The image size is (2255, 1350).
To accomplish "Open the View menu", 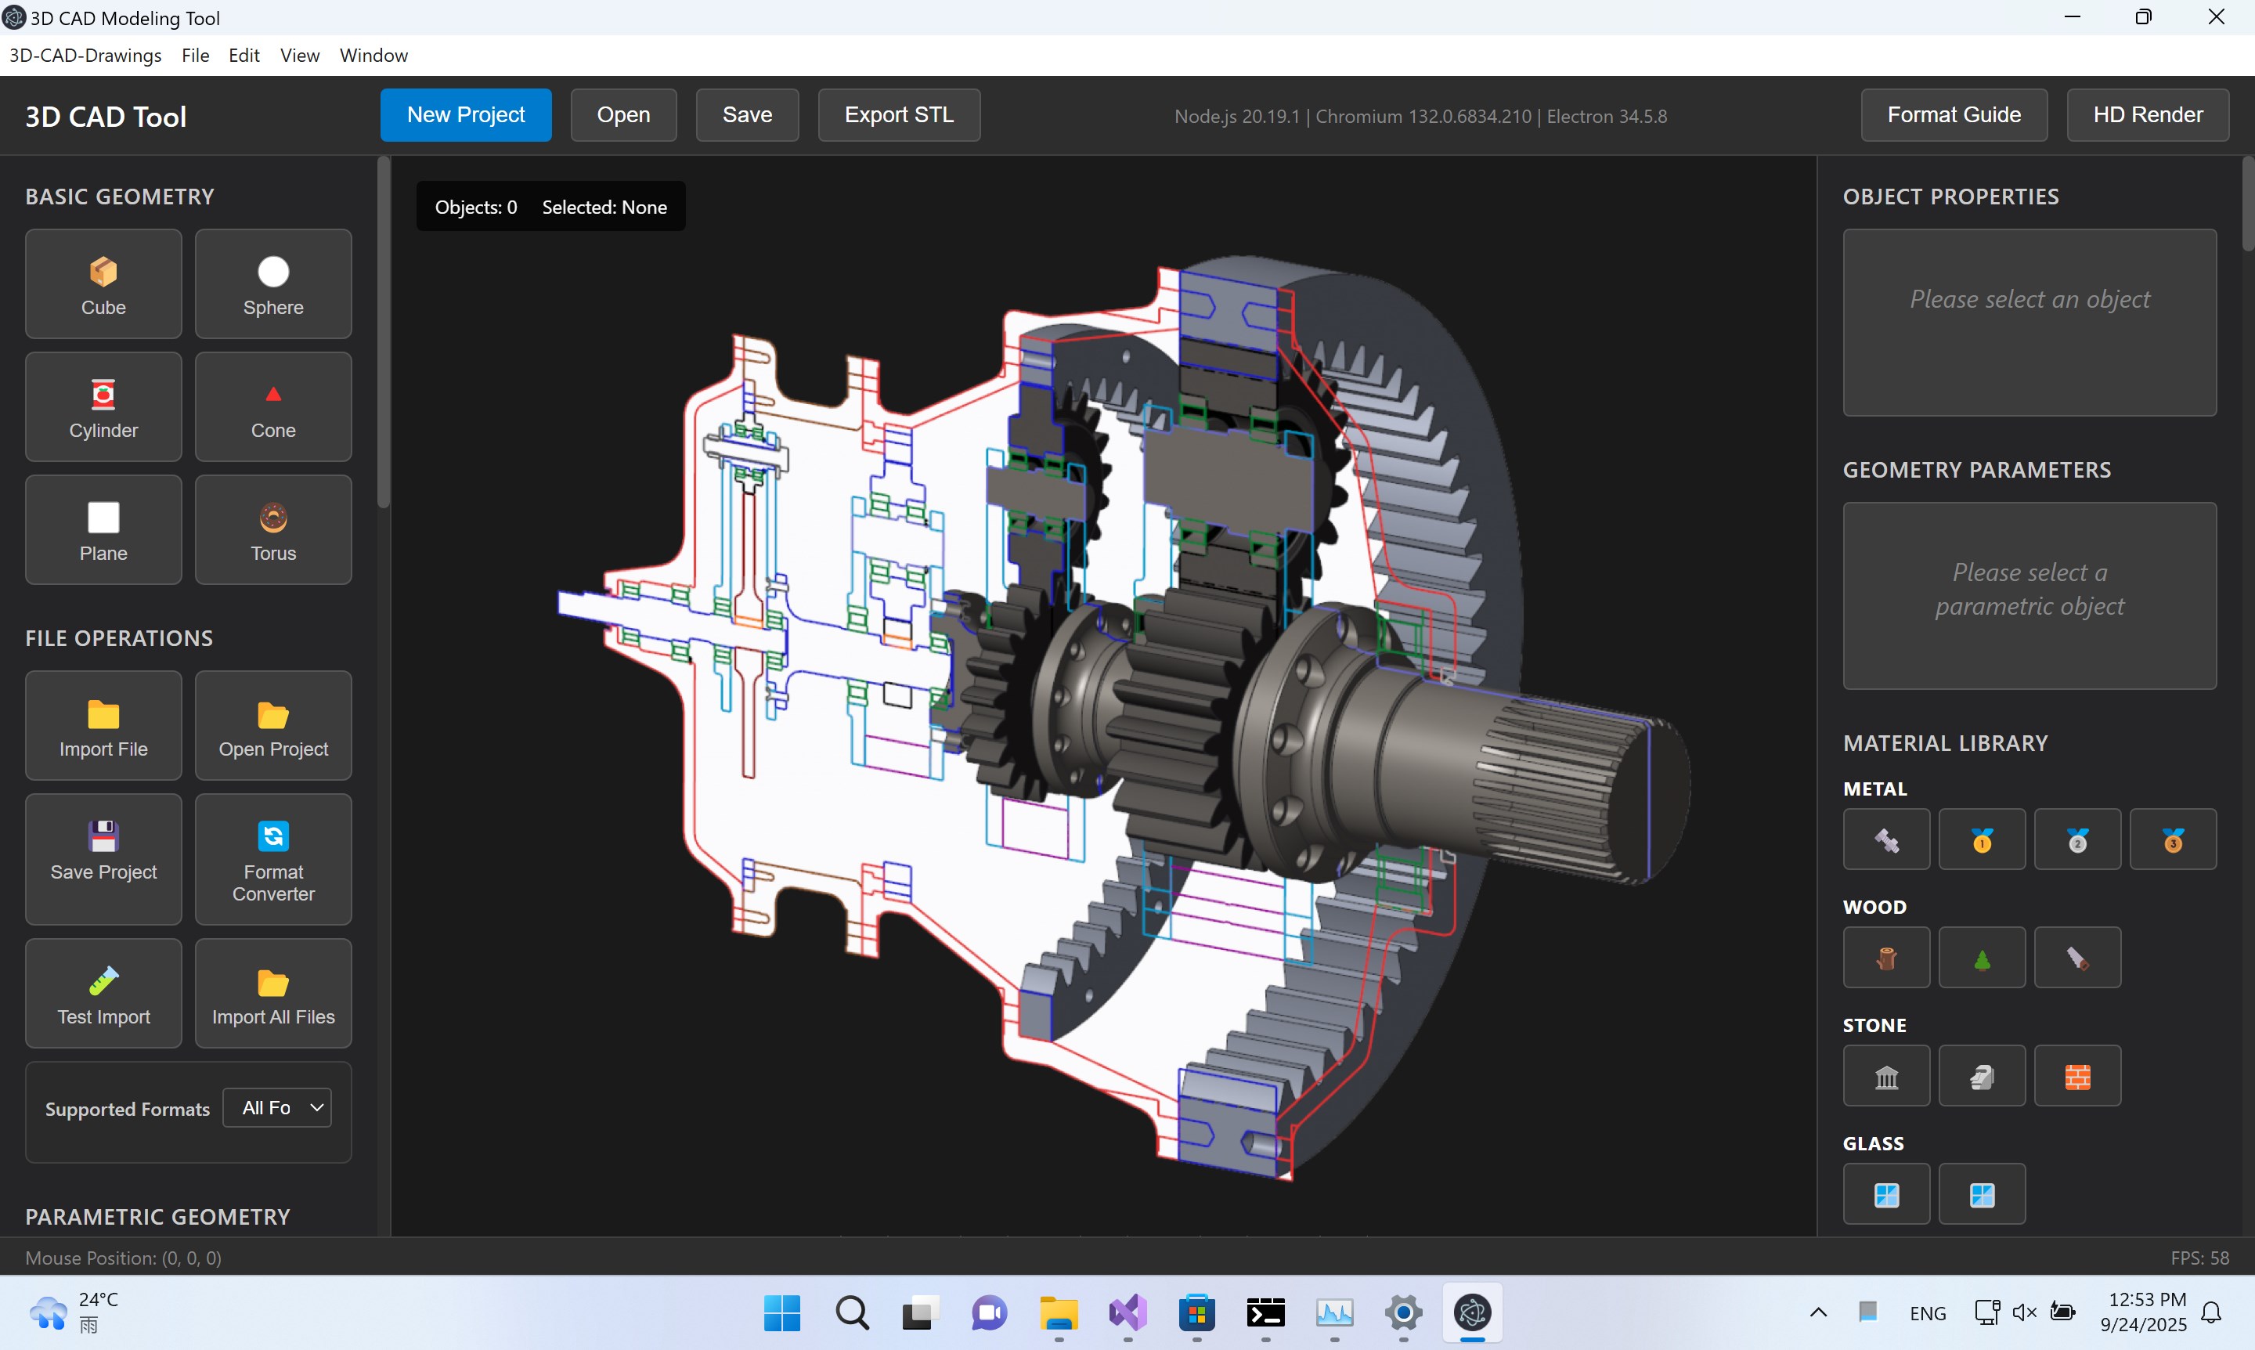I will click(x=299, y=55).
